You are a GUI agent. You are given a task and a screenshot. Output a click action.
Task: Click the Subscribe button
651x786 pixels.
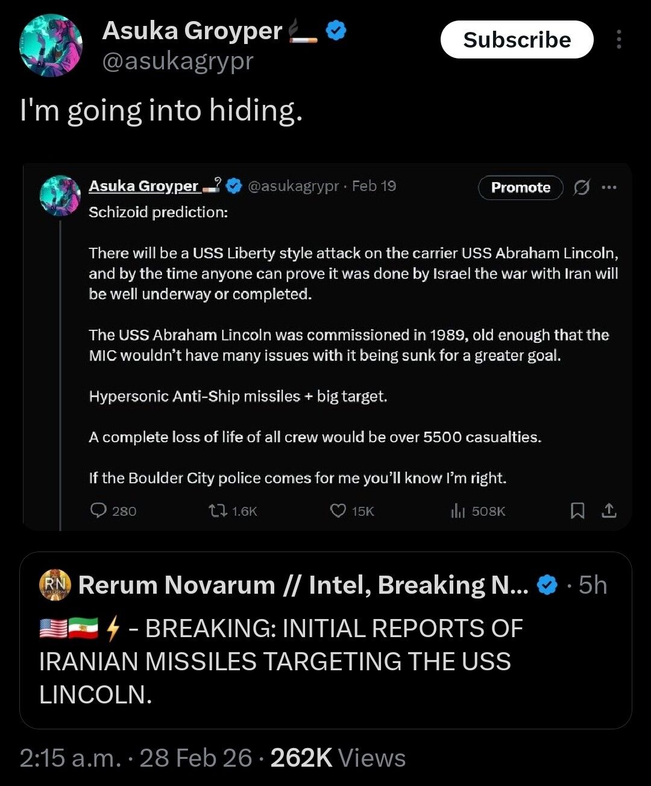pyautogui.click(x=517, y=40)
